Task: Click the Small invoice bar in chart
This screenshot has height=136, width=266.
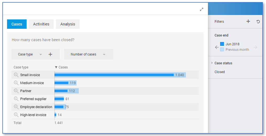Action: click(x=114, y=75)
